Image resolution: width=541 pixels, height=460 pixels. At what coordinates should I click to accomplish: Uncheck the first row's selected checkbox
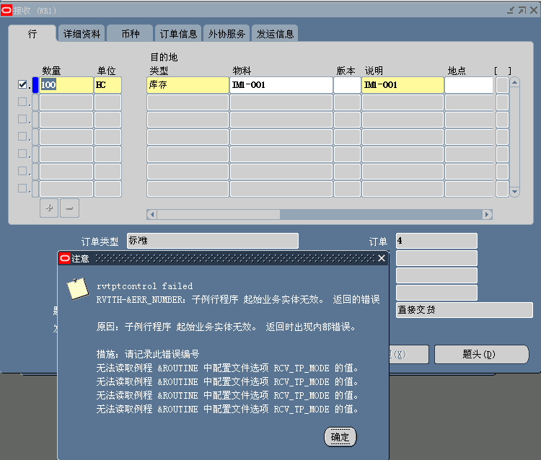pos(22,84)
